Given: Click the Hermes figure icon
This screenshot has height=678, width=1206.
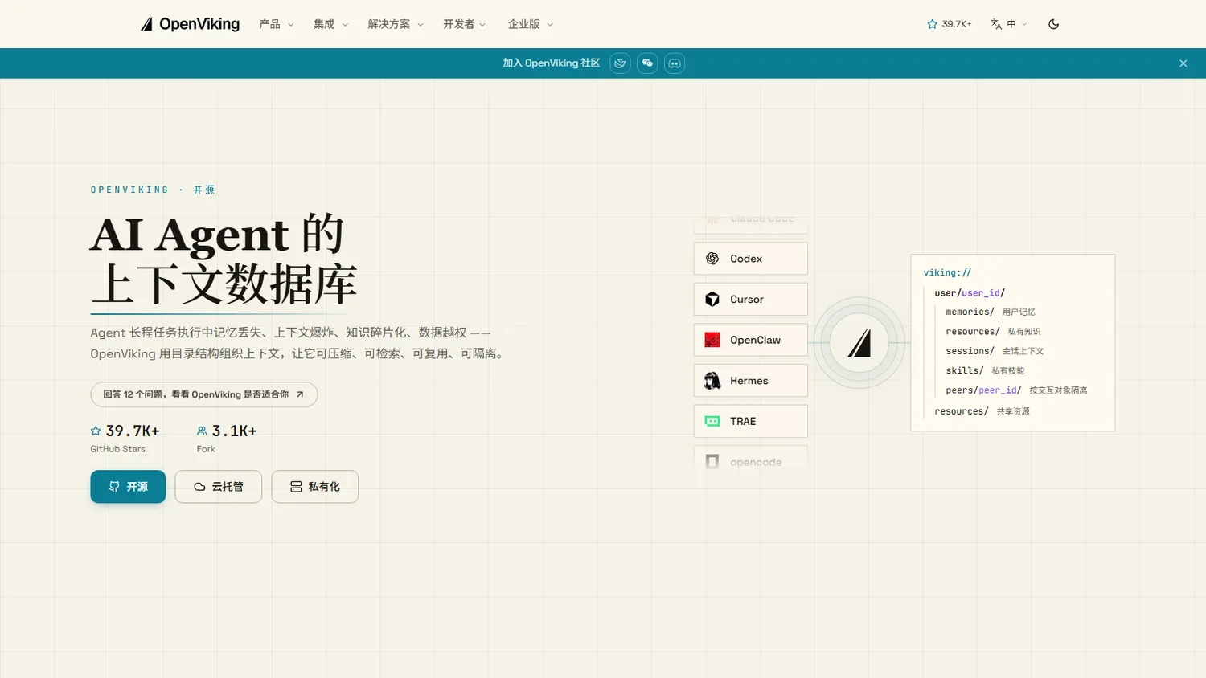Looking at the screenshot, I should click(712, 381).
